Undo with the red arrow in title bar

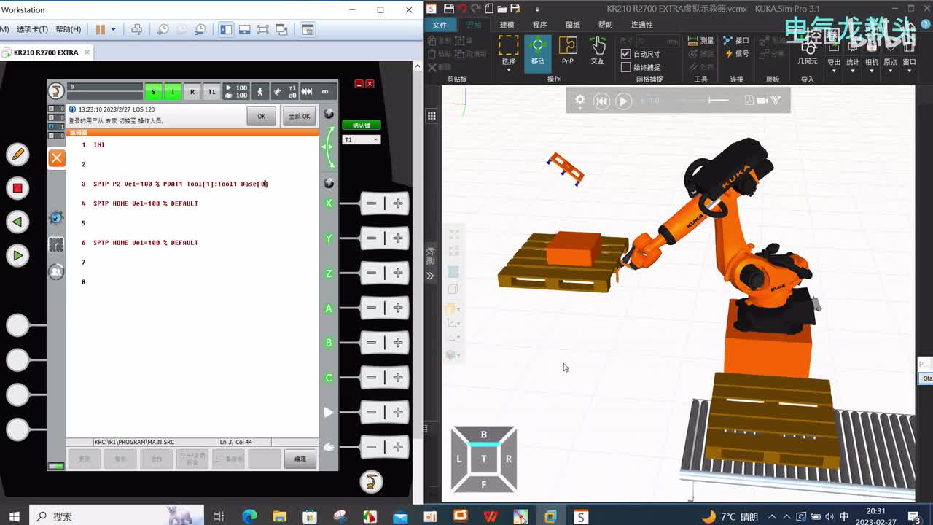[462, 9]
